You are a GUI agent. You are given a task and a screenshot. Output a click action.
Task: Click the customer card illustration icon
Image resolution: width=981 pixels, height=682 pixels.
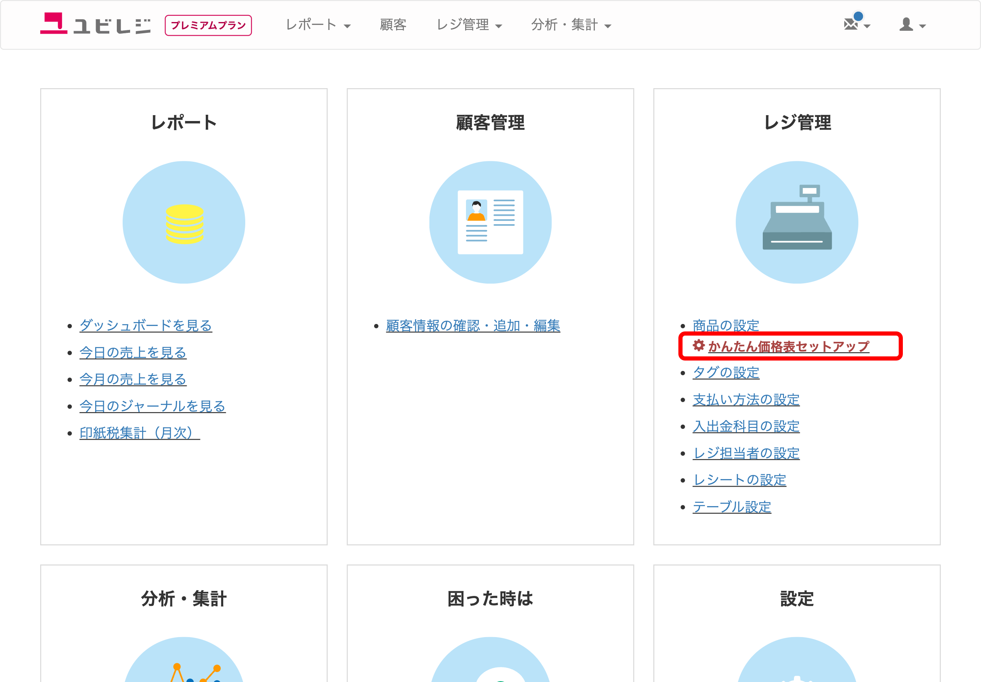click(x=490, y=222)
